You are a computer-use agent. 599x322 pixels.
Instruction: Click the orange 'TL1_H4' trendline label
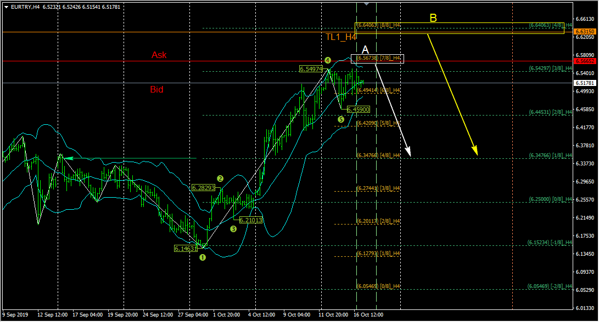341,37
